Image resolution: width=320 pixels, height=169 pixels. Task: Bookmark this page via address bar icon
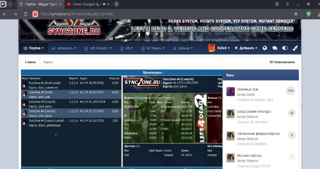(296, 14)
